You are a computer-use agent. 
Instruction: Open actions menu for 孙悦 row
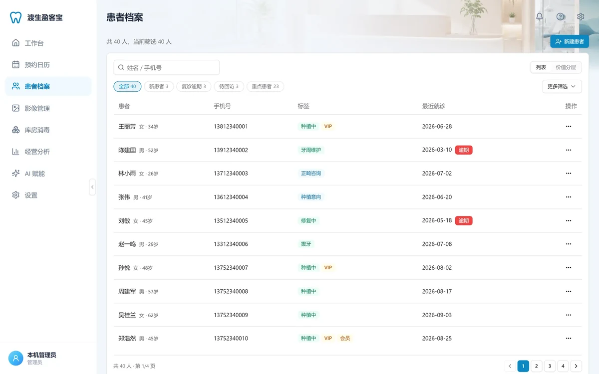tap(568, 268)
